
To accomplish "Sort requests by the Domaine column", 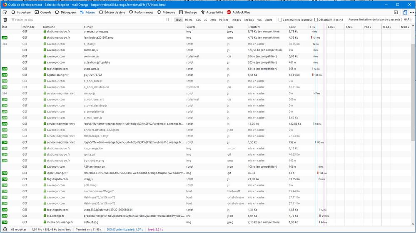I will click(49, 27).
